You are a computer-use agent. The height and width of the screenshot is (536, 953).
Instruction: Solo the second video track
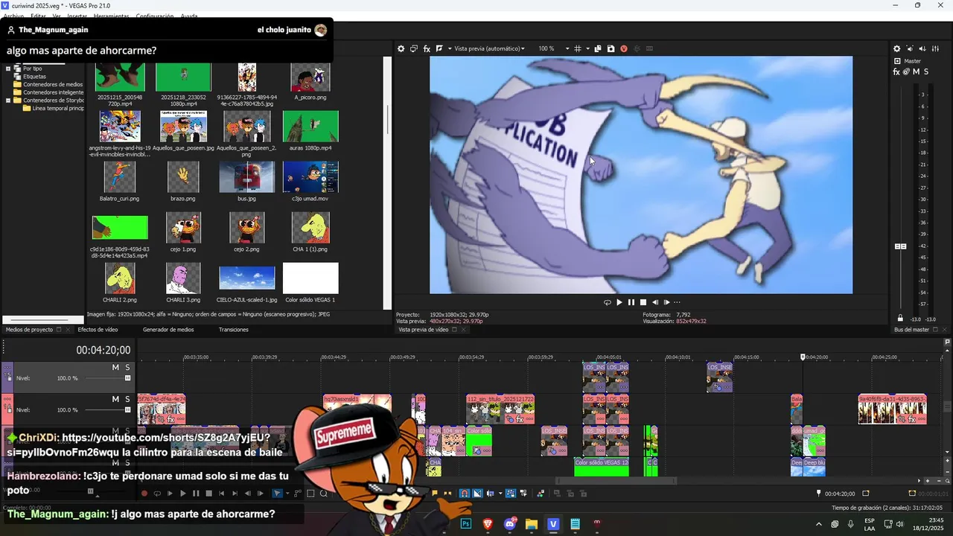point(127,399)
